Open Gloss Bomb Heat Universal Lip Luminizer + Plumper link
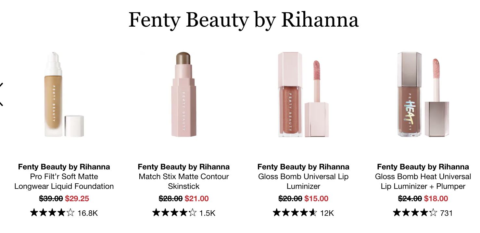Screen dimensions: 480x233 (x=423, y=181)
